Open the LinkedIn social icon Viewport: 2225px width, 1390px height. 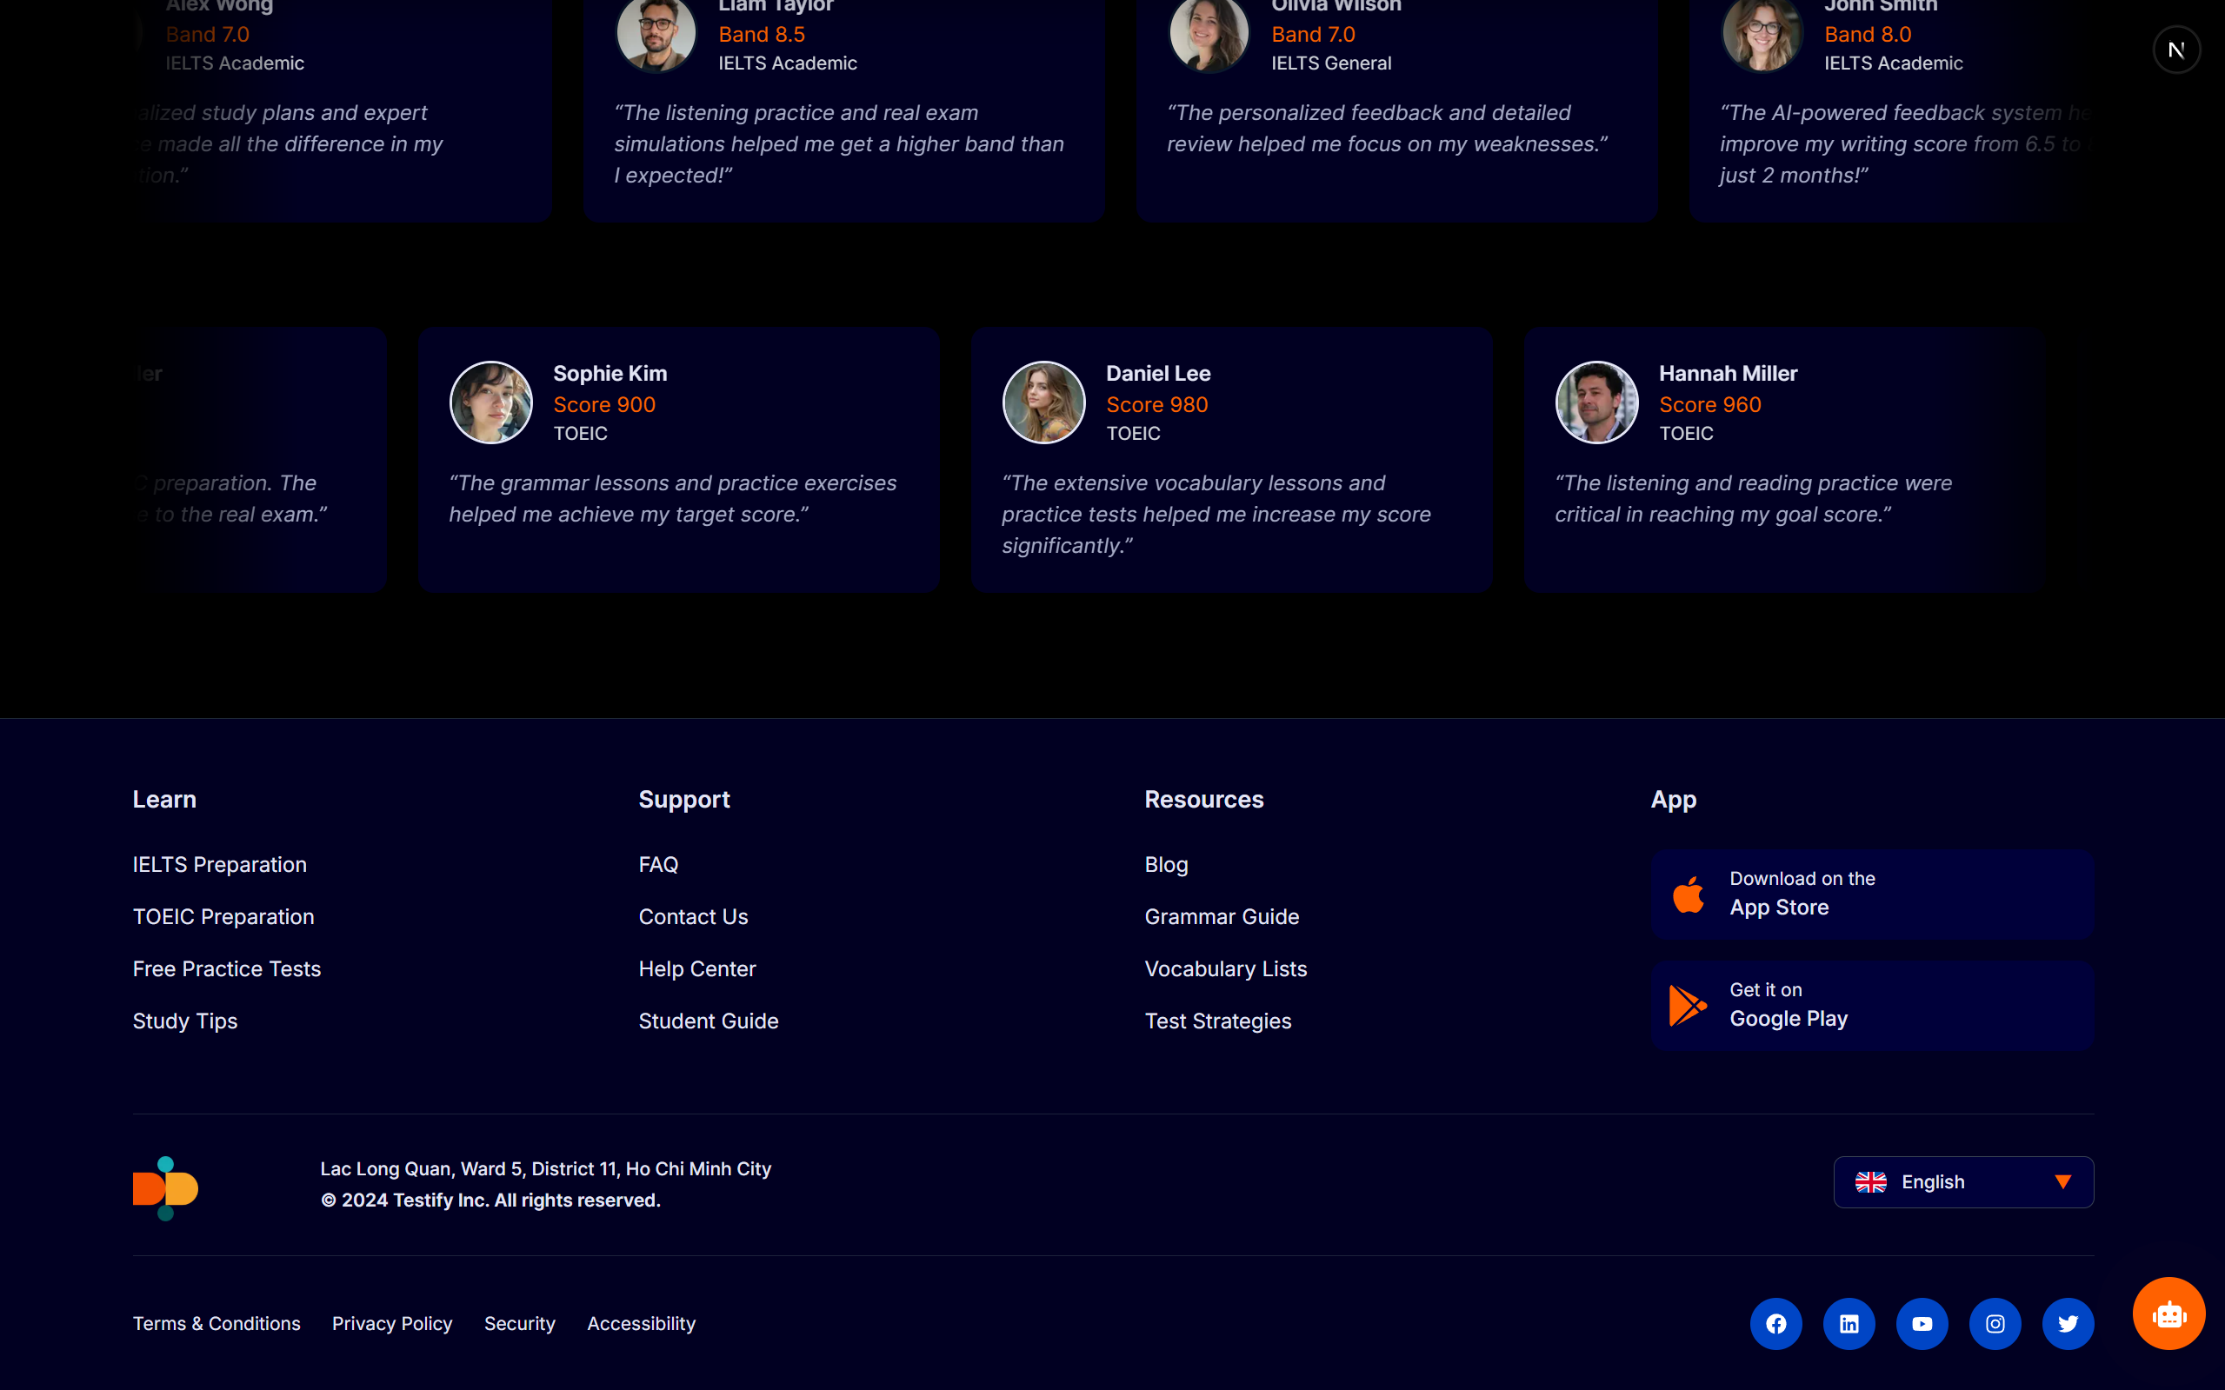1849,1324
